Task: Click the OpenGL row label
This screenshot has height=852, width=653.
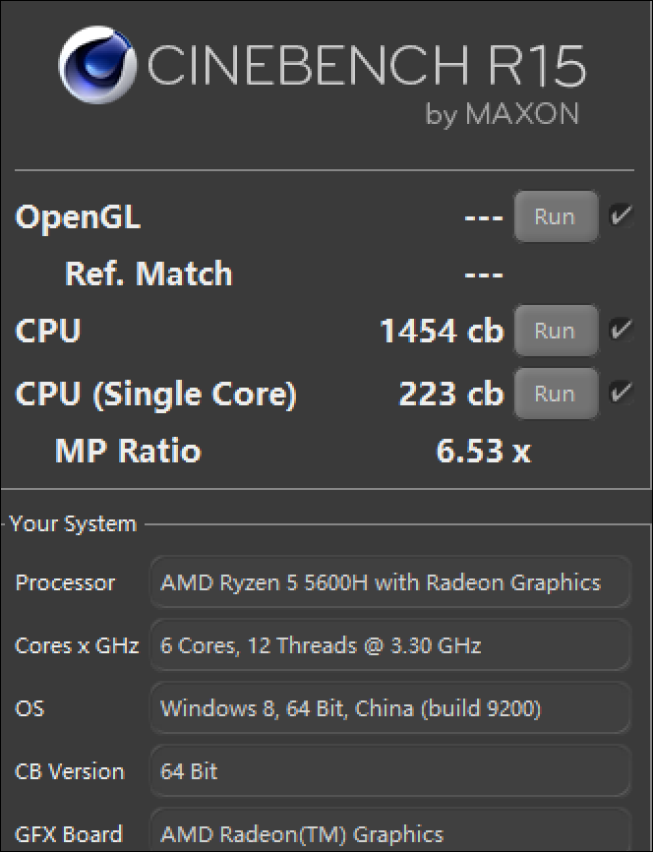Action: 78,216
